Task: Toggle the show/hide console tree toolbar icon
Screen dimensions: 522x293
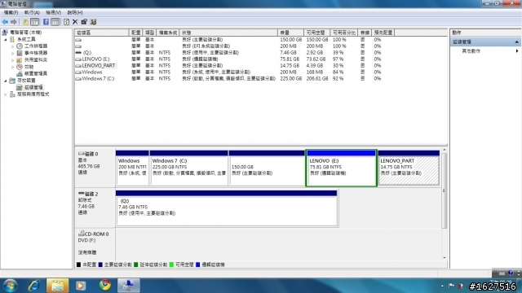Action: click(34, 22)
